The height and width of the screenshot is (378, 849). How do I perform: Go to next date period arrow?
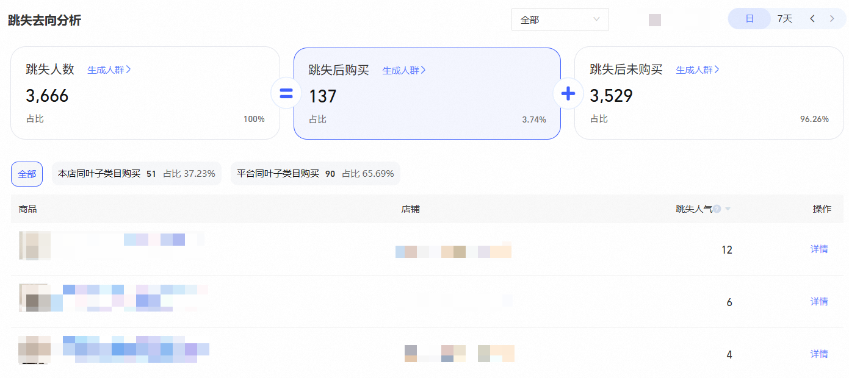[x=832, y=19]
